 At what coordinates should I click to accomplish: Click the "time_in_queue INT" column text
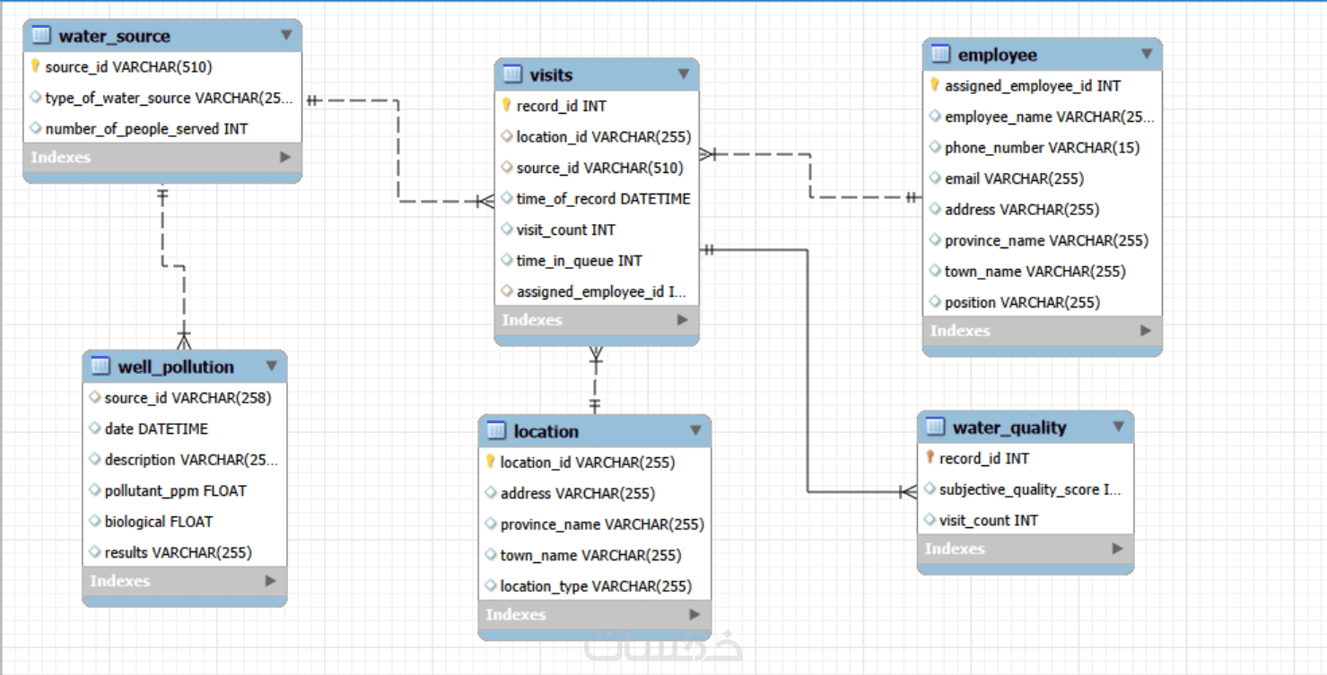[580, 261]
